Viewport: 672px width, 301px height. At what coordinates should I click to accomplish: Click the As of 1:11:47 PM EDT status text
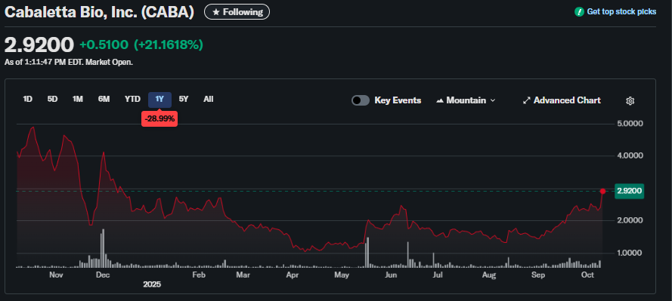69,62
